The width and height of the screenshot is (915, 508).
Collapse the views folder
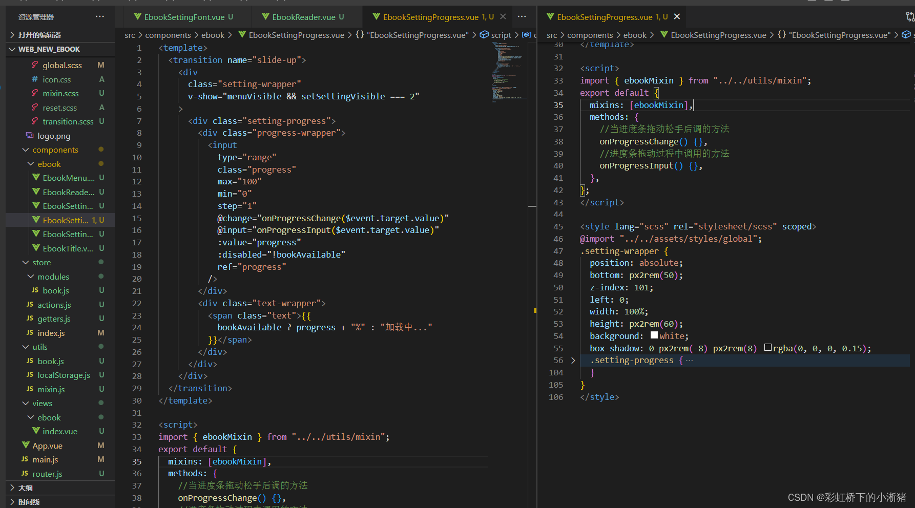[43, 403]
